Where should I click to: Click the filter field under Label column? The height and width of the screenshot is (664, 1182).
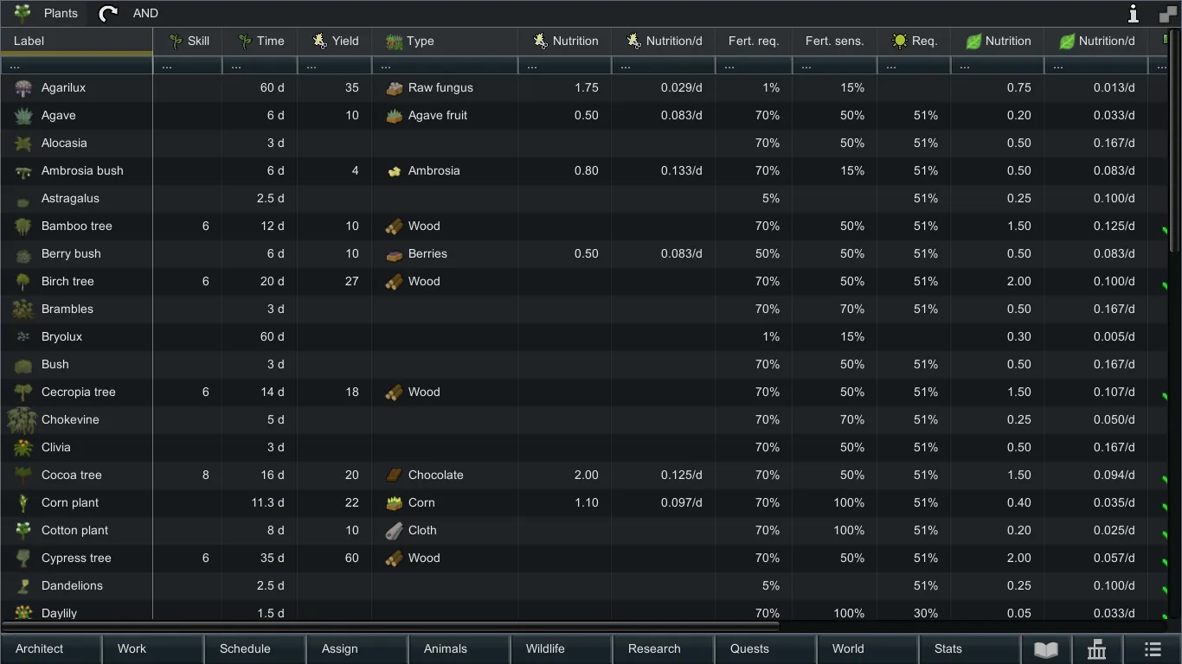pos(76,66)
